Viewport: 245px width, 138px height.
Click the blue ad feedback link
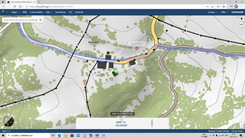point(121,125)
